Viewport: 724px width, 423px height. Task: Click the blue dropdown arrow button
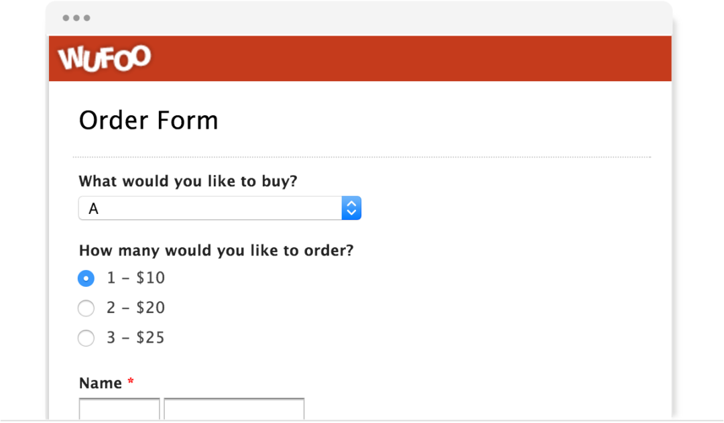point(351,208)
